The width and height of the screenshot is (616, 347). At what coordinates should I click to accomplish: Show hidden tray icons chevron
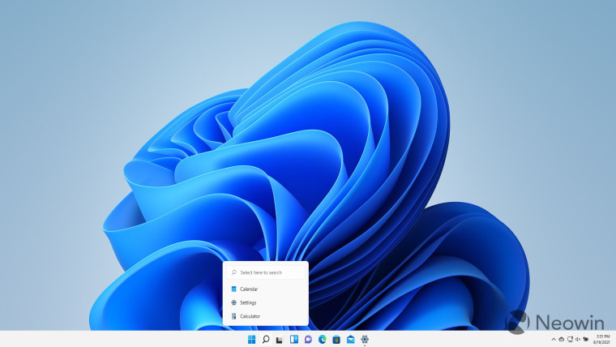[554, 339]
